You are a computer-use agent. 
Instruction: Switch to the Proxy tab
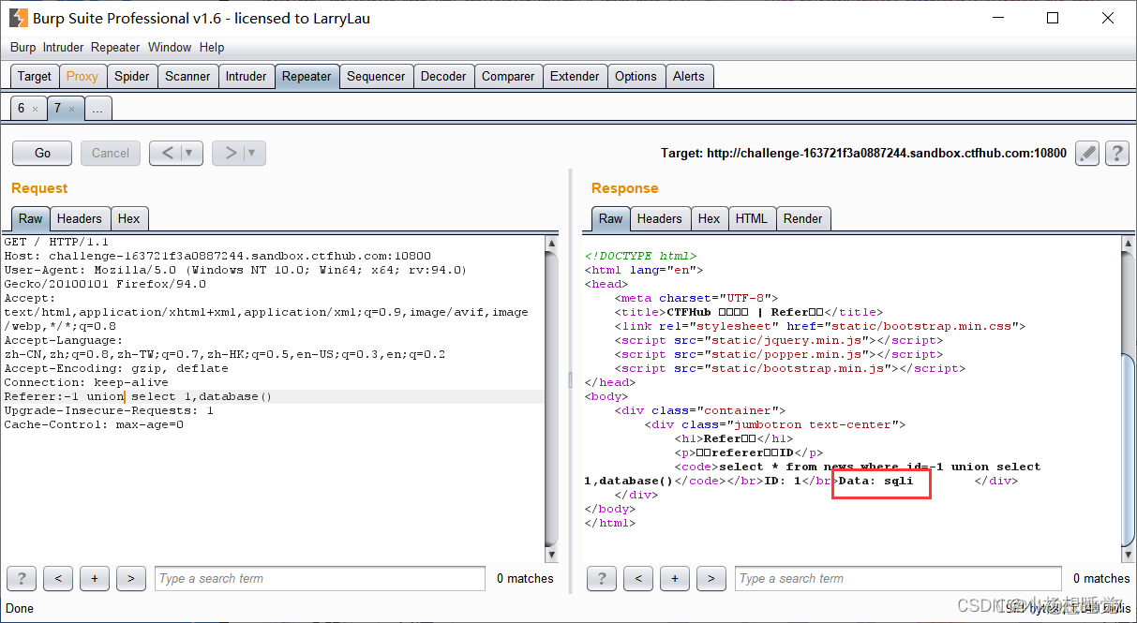click(82, 76)
